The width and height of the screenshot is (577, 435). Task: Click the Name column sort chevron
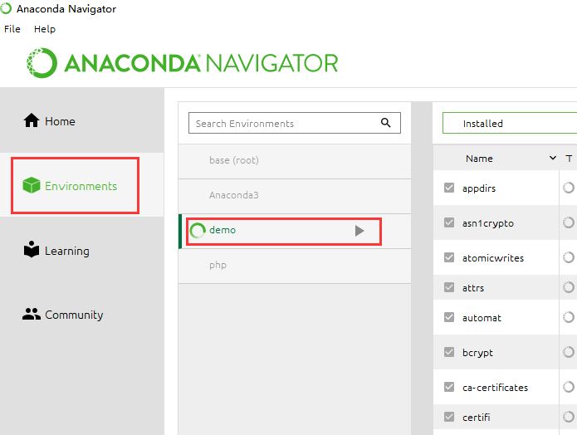click(x=552, y=158)
